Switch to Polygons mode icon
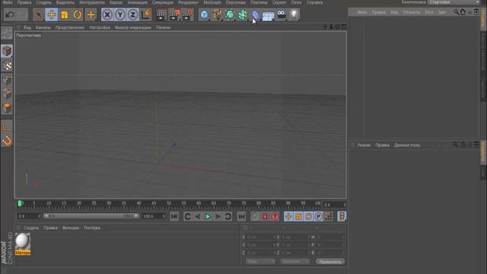This screenshot has width=487, height=274. [7, 108]
